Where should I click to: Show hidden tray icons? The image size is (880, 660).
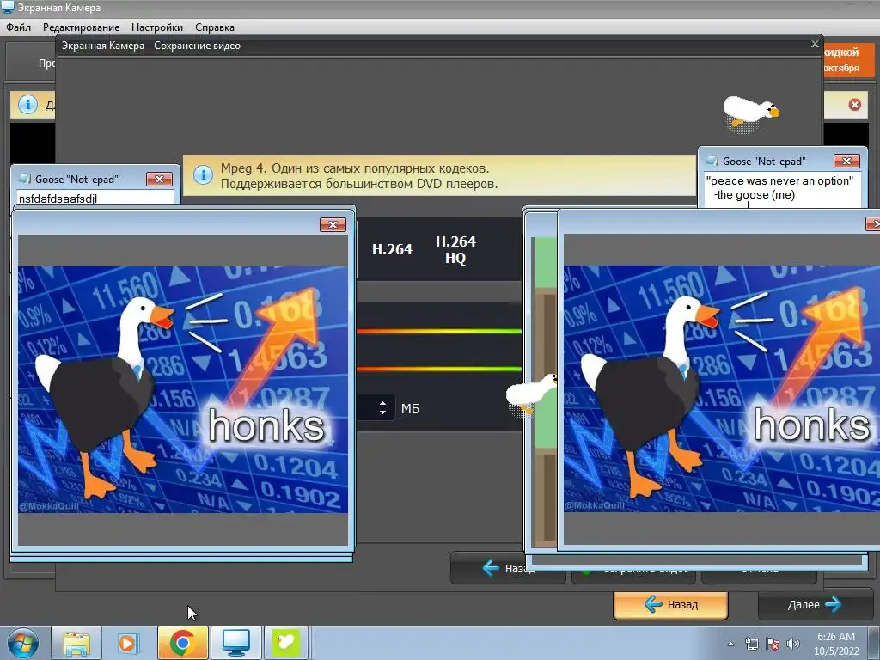[x=730, y=644]
